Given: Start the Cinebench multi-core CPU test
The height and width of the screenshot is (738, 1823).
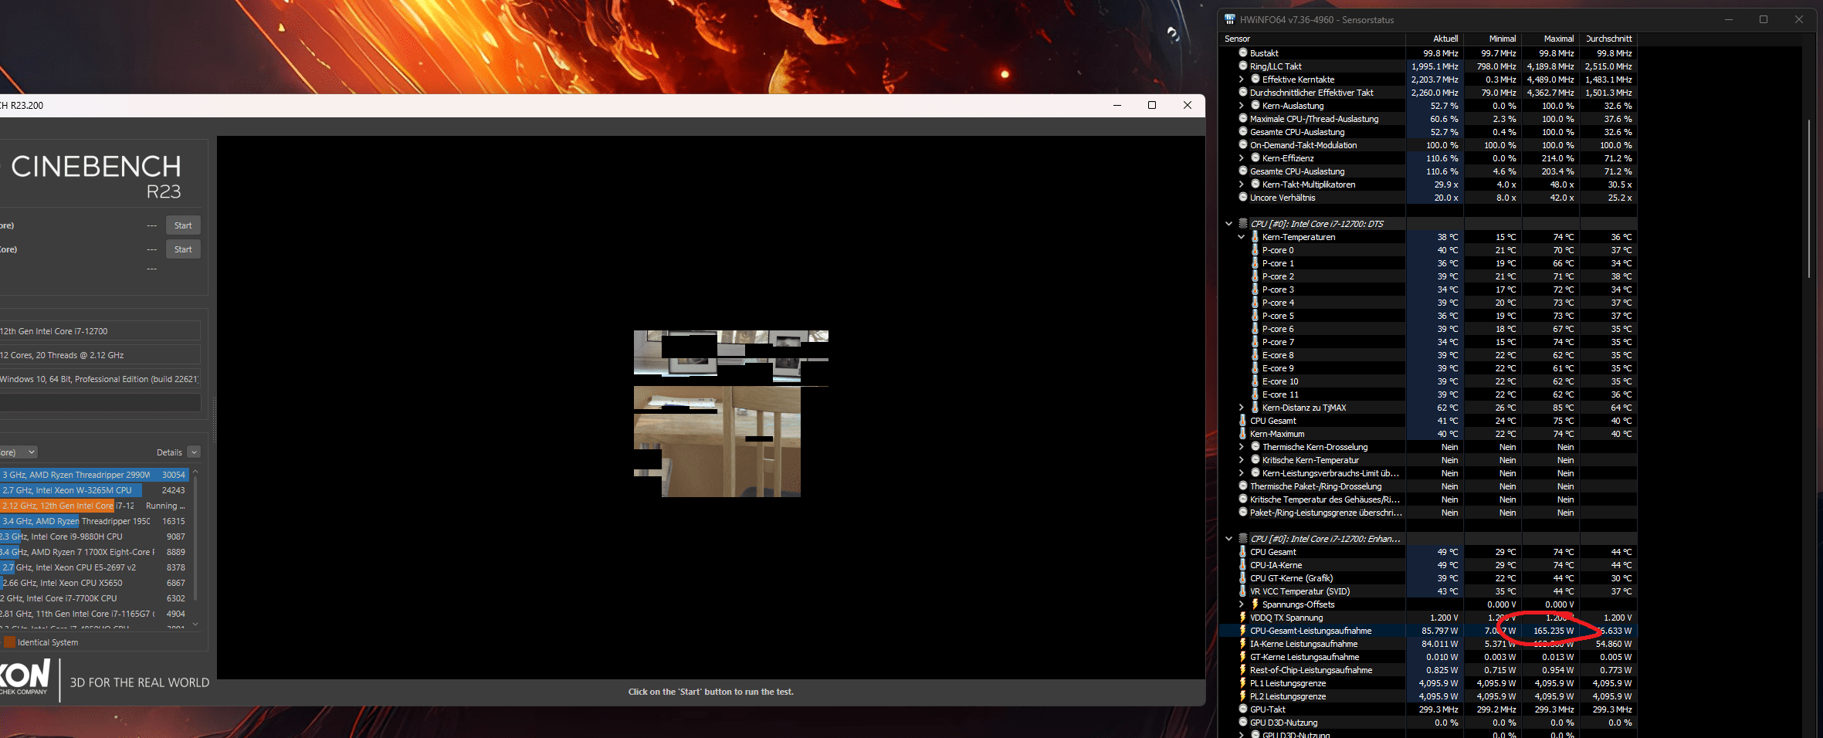Looking at the screenshot, I should click(183, 225).
